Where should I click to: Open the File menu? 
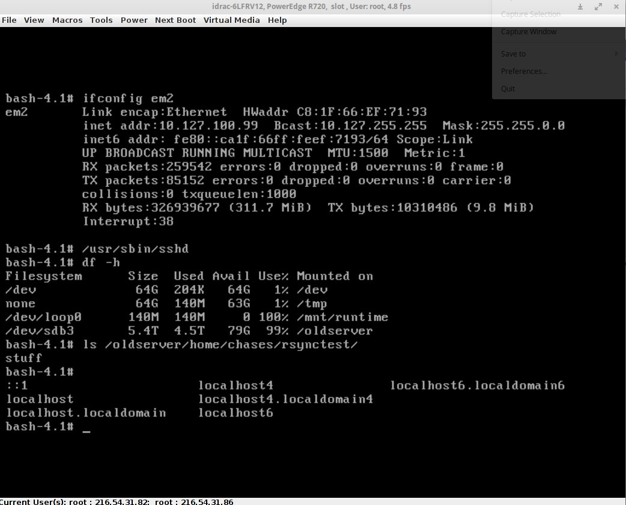[9, 20]
